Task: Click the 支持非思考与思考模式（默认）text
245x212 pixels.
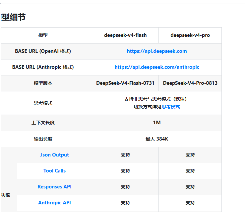Action: [x=155, y=99]
